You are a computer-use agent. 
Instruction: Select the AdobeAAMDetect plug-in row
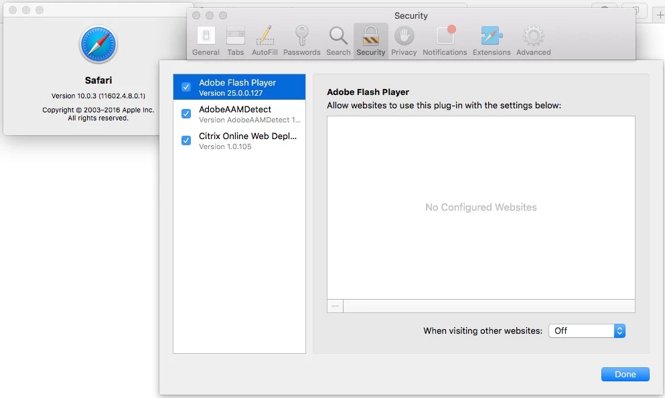point(239,114)
